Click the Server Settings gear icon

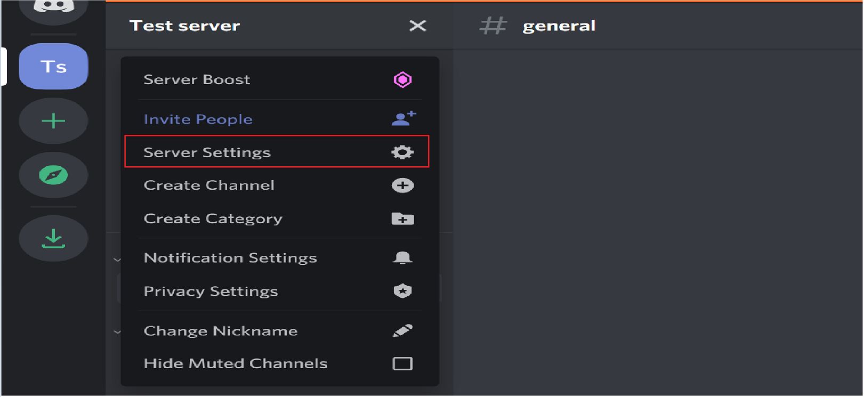point(402,152)
